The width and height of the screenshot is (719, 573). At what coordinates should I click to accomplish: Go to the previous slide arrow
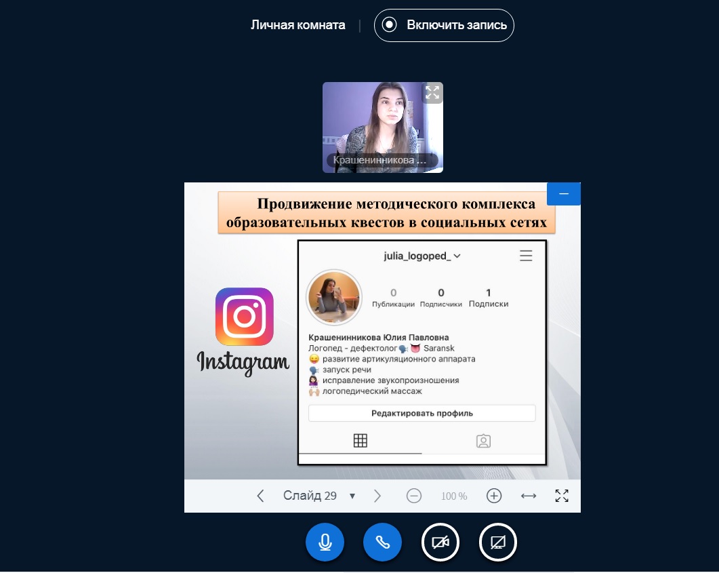click(x=261, y=496)
